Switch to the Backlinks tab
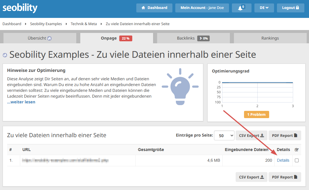 [193, 38]
